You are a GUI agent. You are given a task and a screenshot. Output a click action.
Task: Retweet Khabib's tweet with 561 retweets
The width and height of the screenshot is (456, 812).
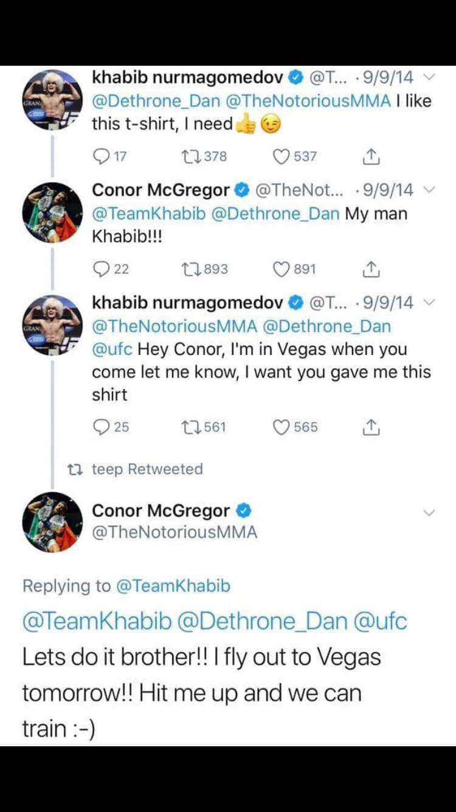(x=190, y=427)
